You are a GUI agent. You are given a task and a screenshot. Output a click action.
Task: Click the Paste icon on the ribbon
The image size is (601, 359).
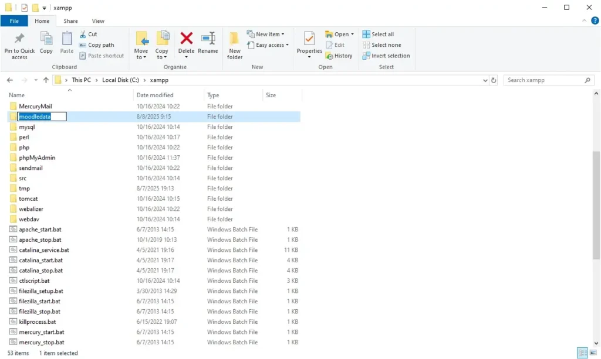click(66, 44)
